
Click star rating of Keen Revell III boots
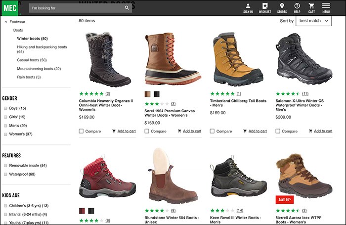point(222,211)
